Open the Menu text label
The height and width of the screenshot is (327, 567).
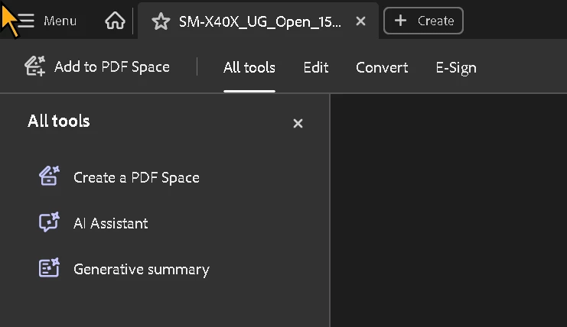(60, 21)
